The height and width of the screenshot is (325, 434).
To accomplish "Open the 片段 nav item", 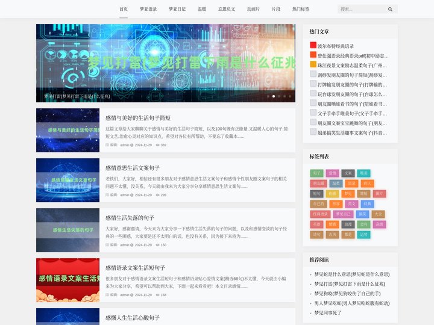I will [x=276, y=9].
